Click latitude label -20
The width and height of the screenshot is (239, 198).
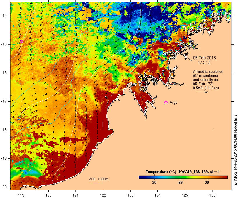coord(4,187)
